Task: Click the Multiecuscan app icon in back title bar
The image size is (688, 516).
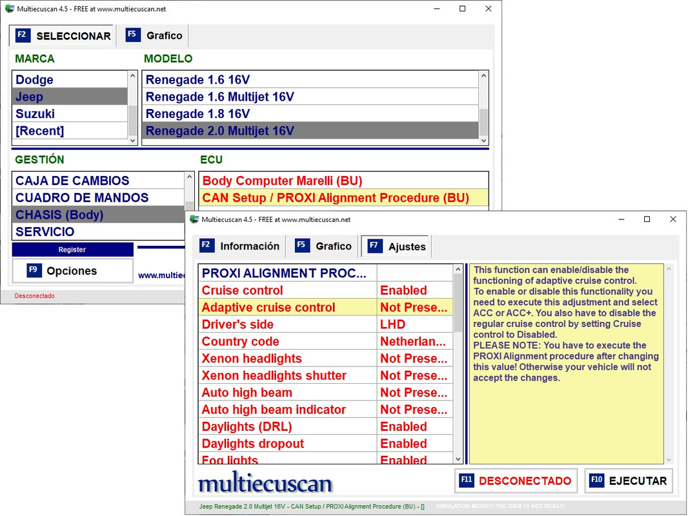Action: [9, 9]
